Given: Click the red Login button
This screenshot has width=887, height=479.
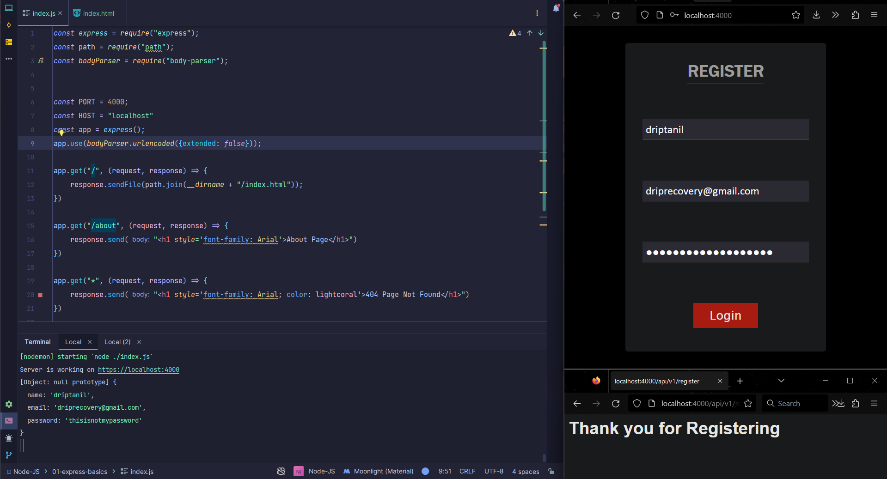Looking at the screenshot, I should click(x=725, y=315).
